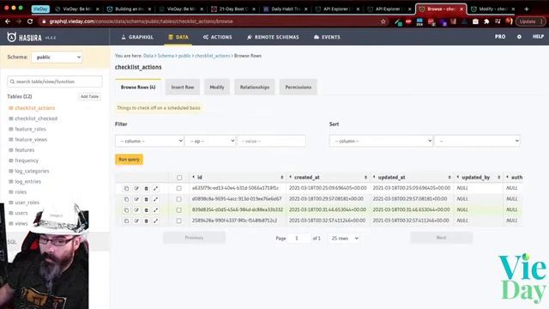Open the sort order dropdown
The image size is (549, 309).
point(477,141)
